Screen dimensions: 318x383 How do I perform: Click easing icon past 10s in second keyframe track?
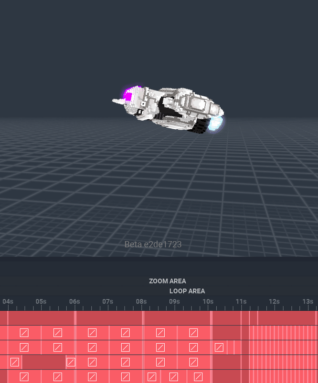pyautogui.click(x=219, y=348)
